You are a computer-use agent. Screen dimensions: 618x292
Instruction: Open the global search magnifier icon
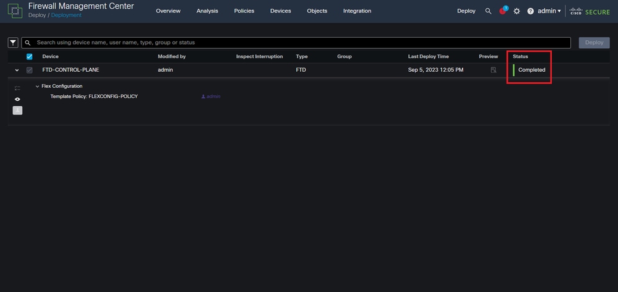488,11
